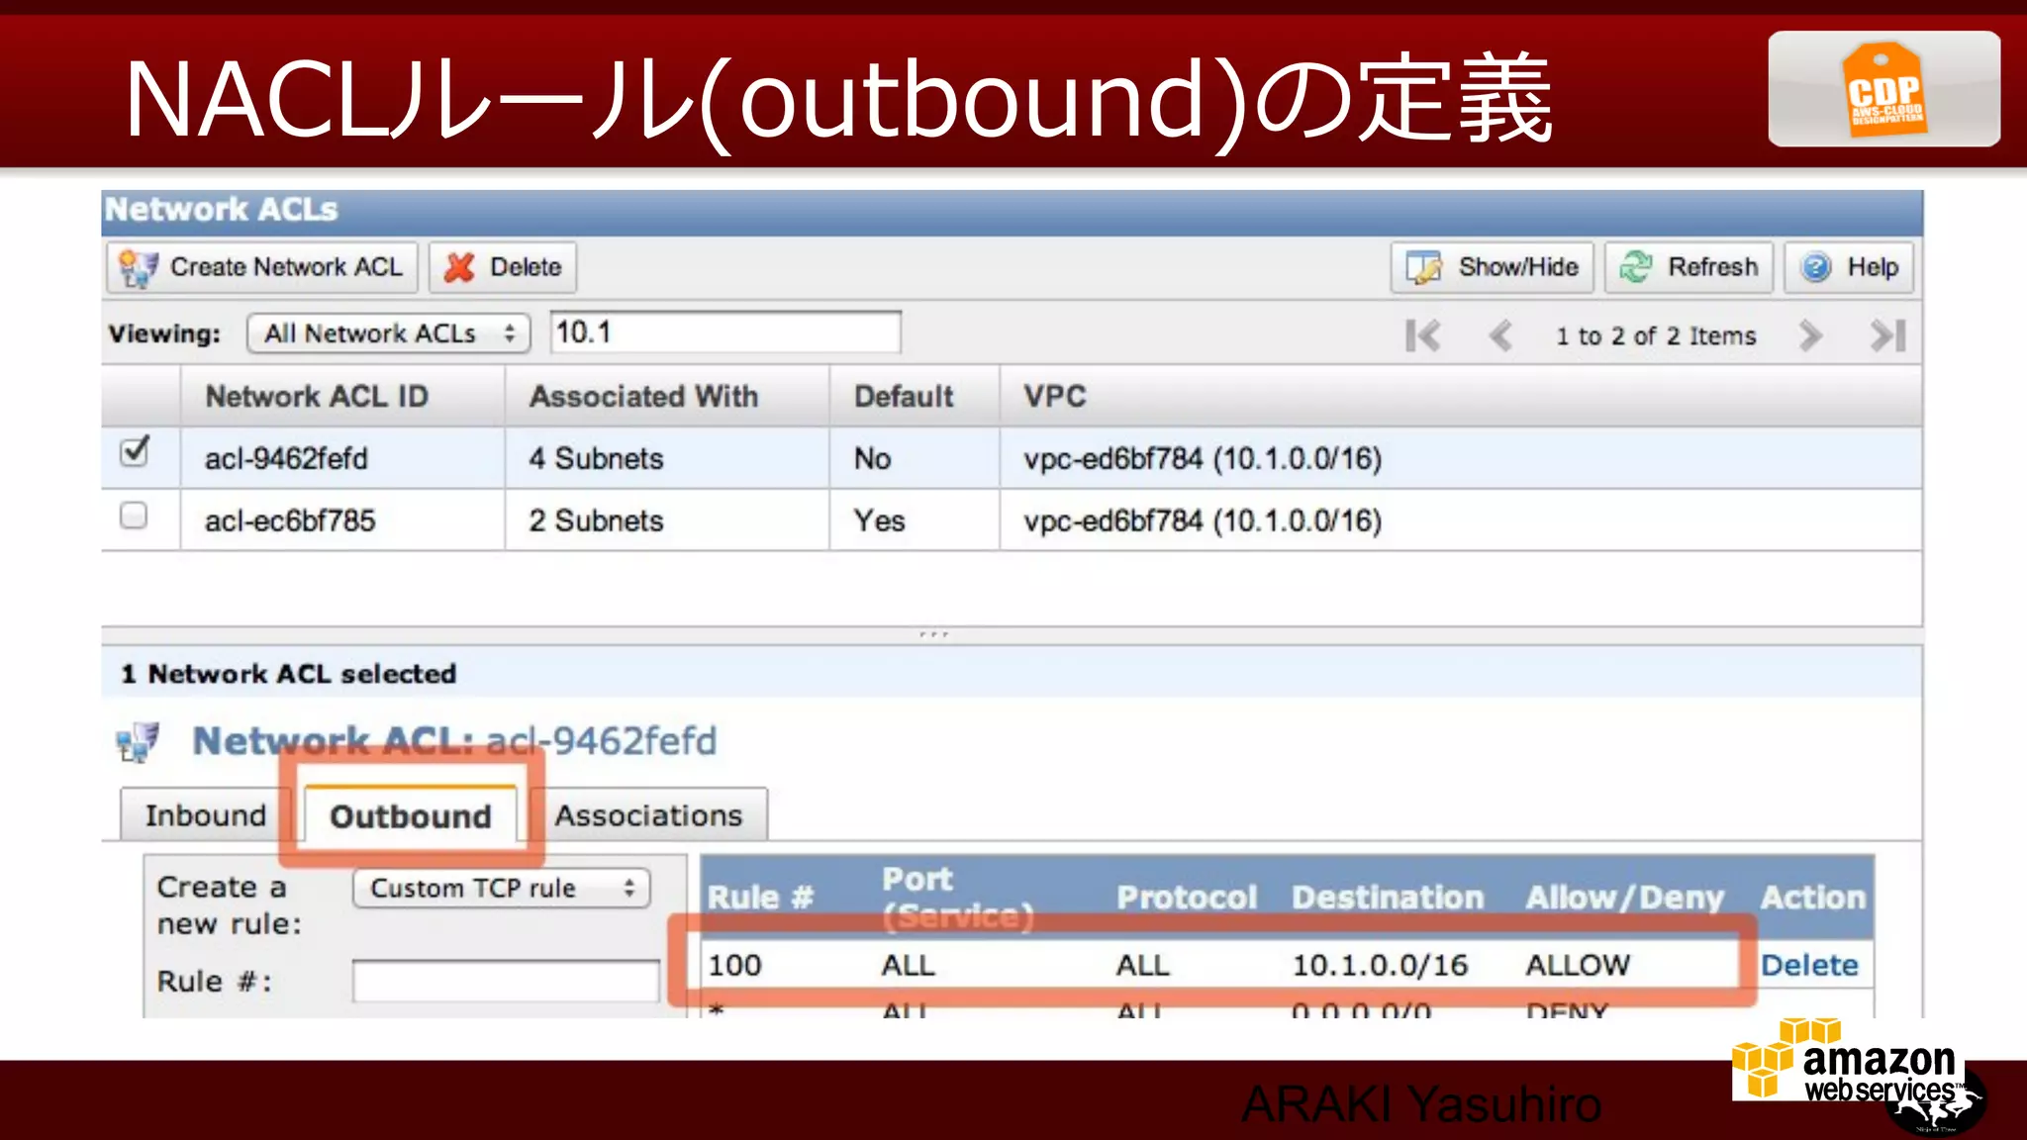
Task: Click the Port (Service) column header
Action: pos(956,897)
